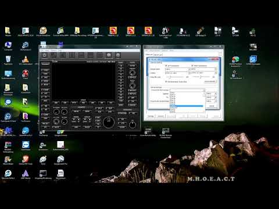Open the right sample rate dropdown in the dialog
The height and width of the screenshot is (209, 279).
pos(203,69)
